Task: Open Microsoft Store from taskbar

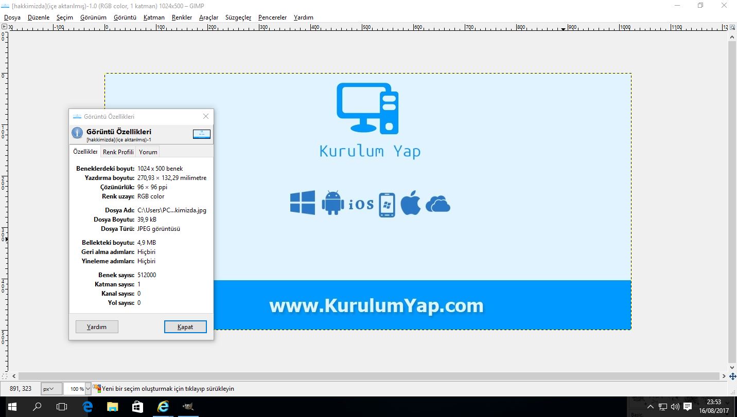Action: [137, 407]
